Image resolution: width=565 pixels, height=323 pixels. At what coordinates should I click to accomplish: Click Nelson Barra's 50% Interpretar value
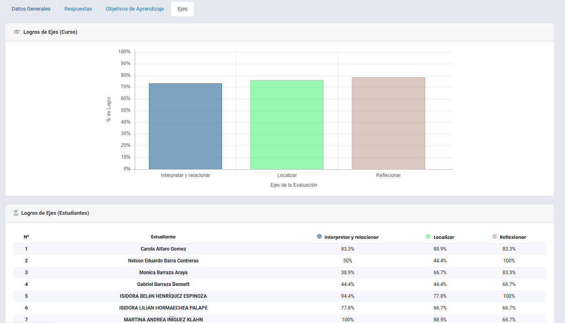[347, 261]
